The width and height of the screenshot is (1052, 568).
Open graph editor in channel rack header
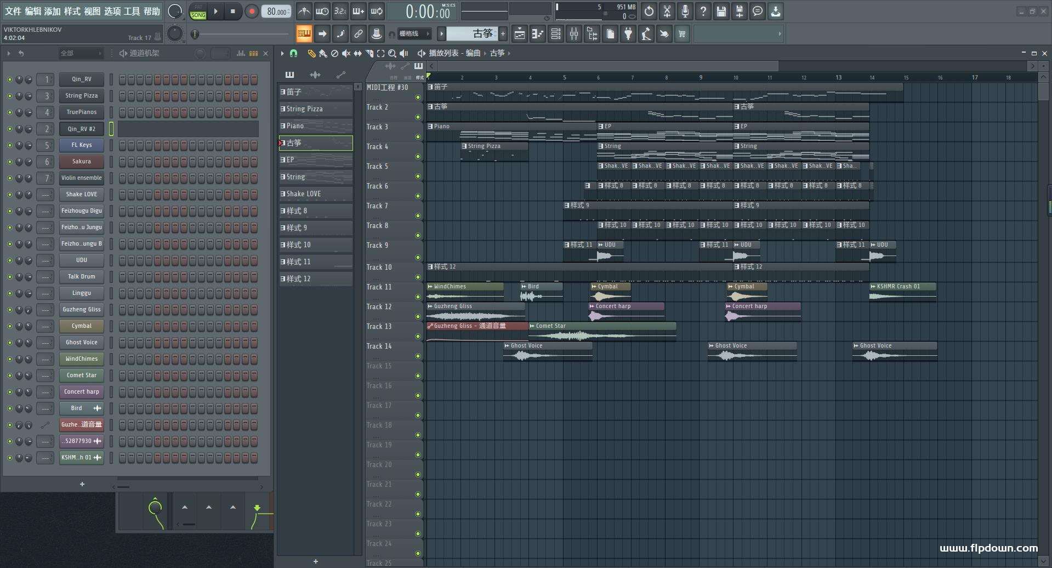pos(241,53)
